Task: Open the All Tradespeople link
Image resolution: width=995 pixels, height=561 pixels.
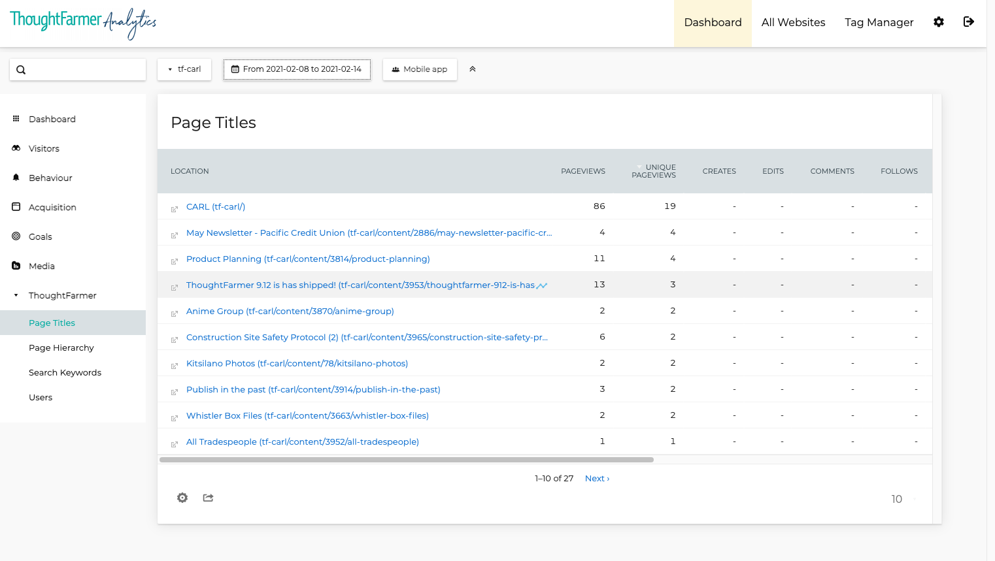Action: pos(303,441)
